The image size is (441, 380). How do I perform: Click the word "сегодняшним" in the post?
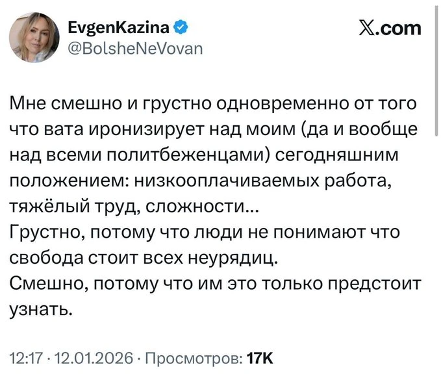pyautogui.click(x=346, y=155)
